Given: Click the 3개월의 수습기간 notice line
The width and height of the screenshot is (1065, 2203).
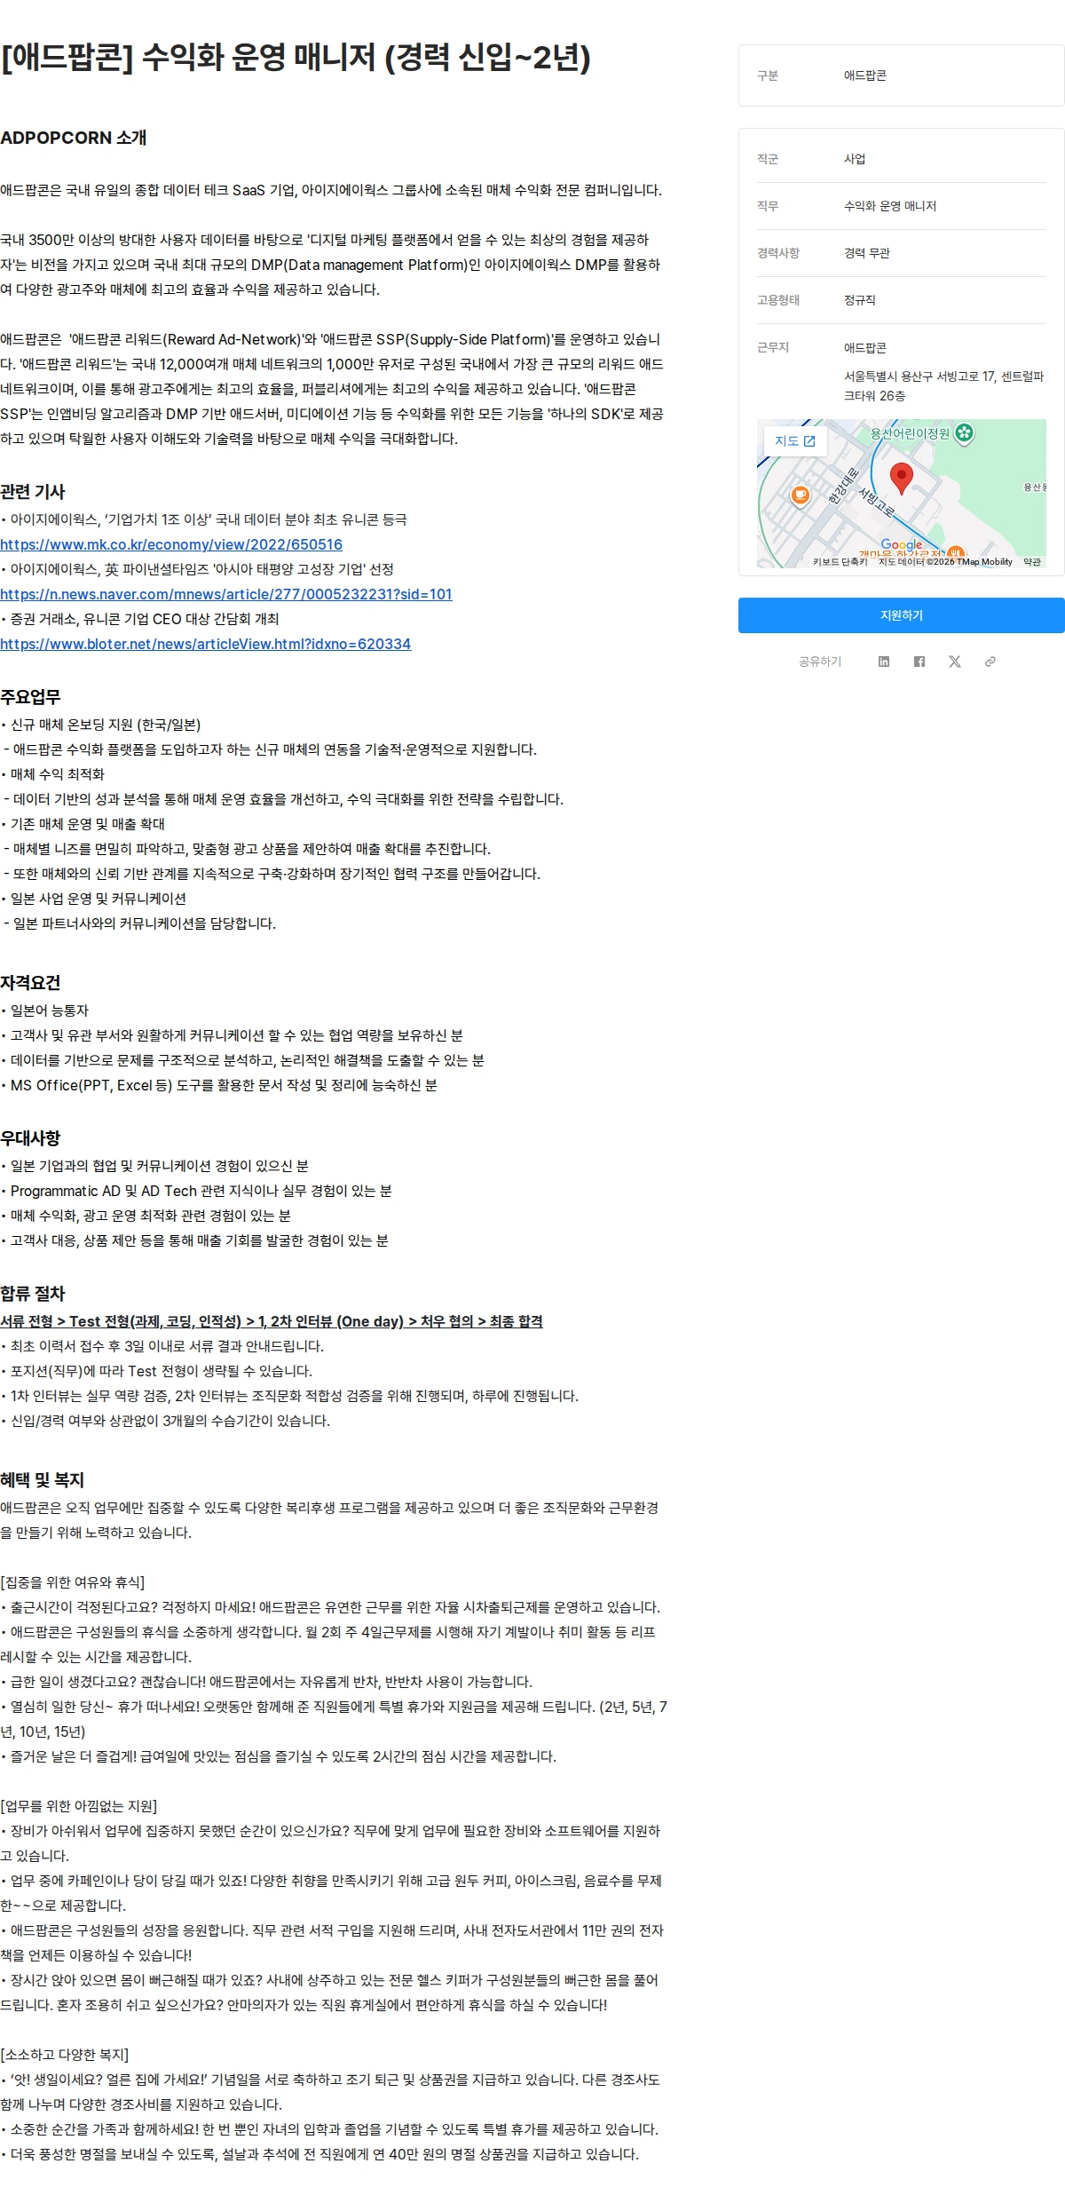Looking at the screenshot, I should coord(165,1421).
